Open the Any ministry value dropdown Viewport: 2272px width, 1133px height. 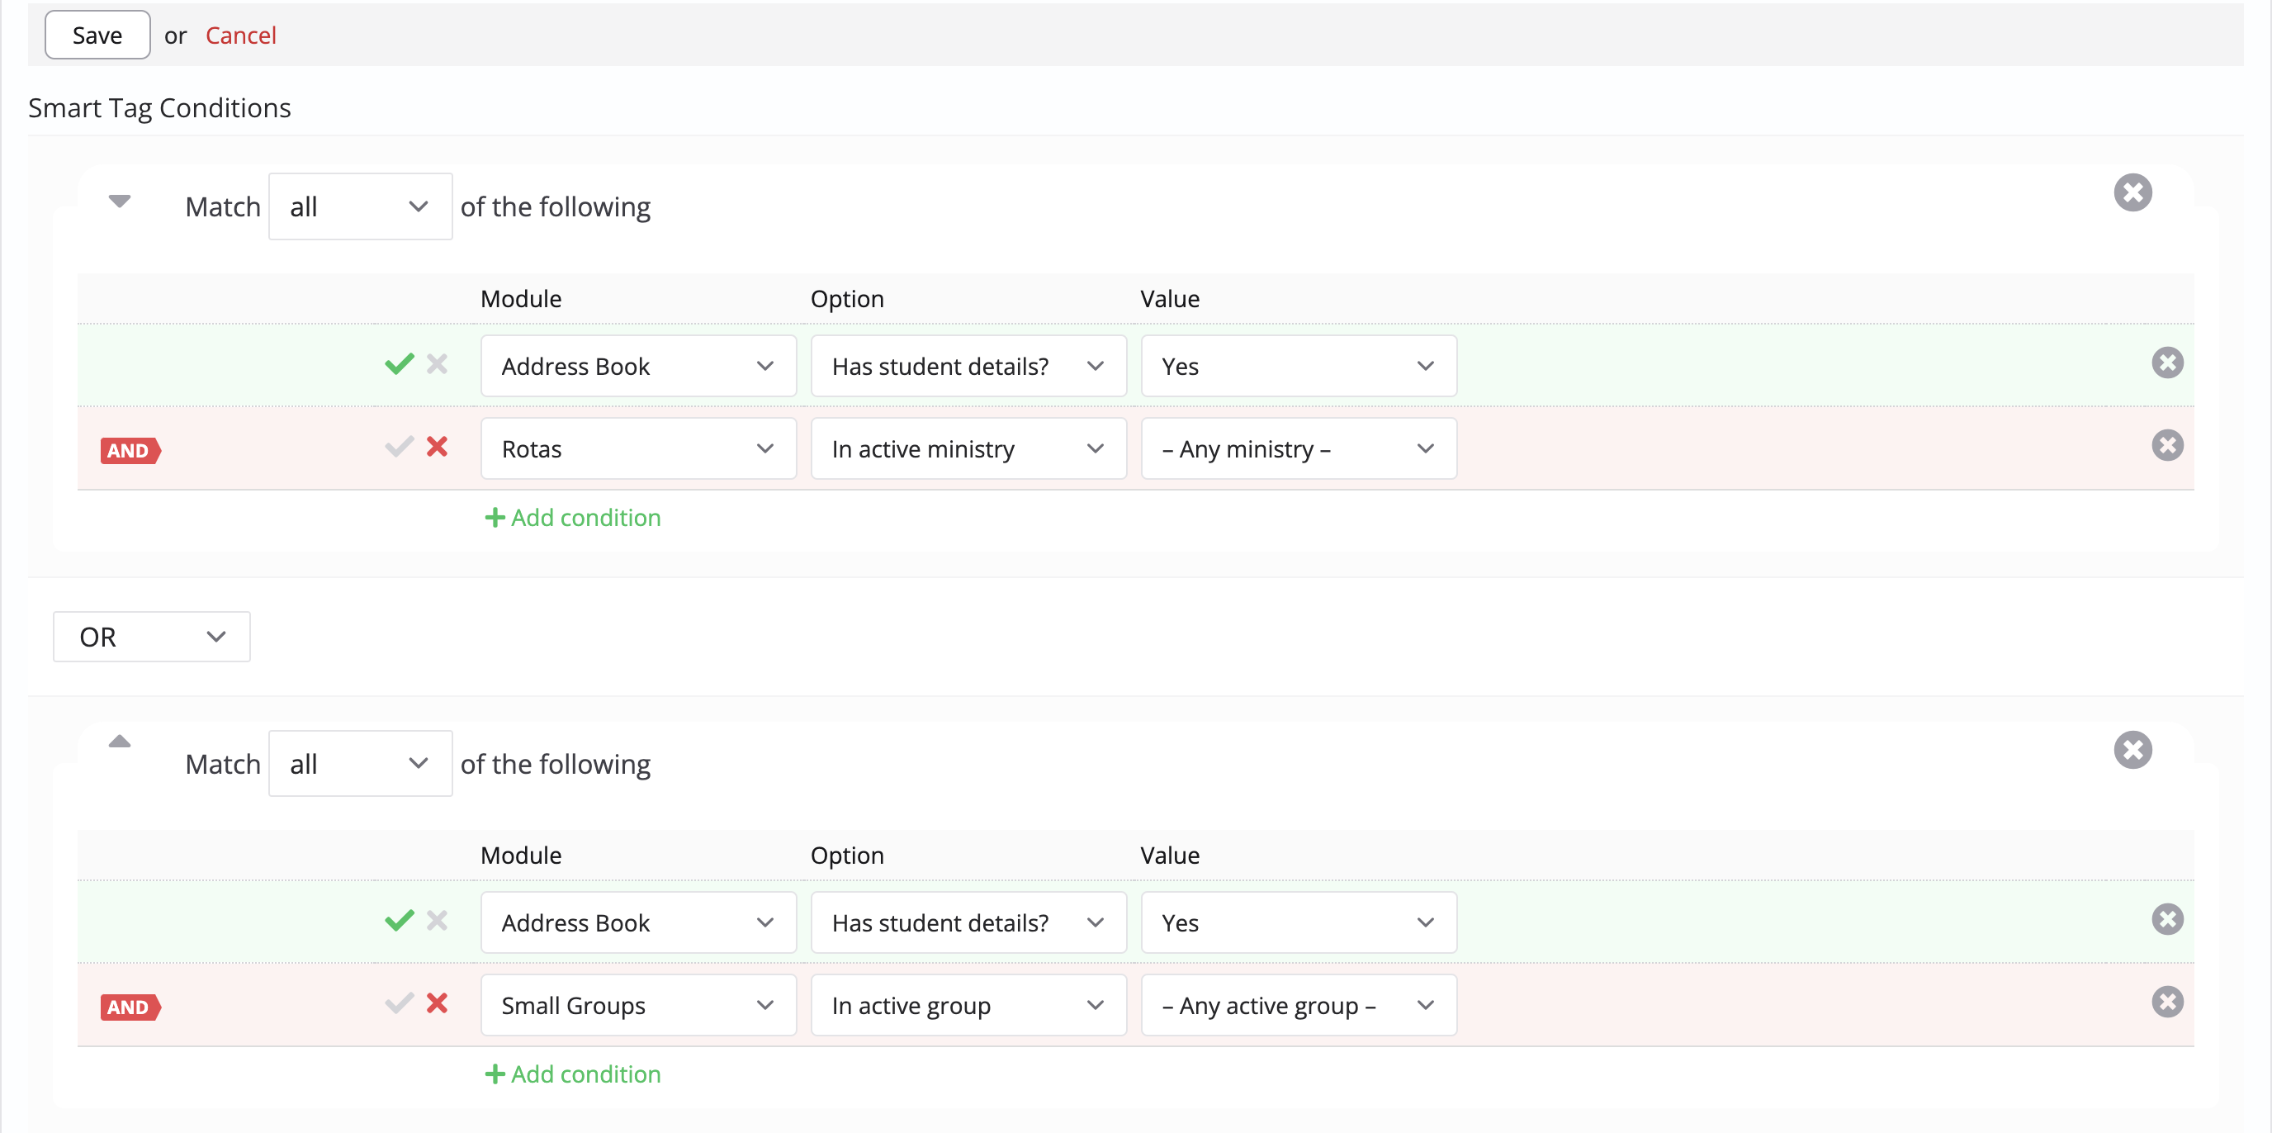pos(1299,448)
